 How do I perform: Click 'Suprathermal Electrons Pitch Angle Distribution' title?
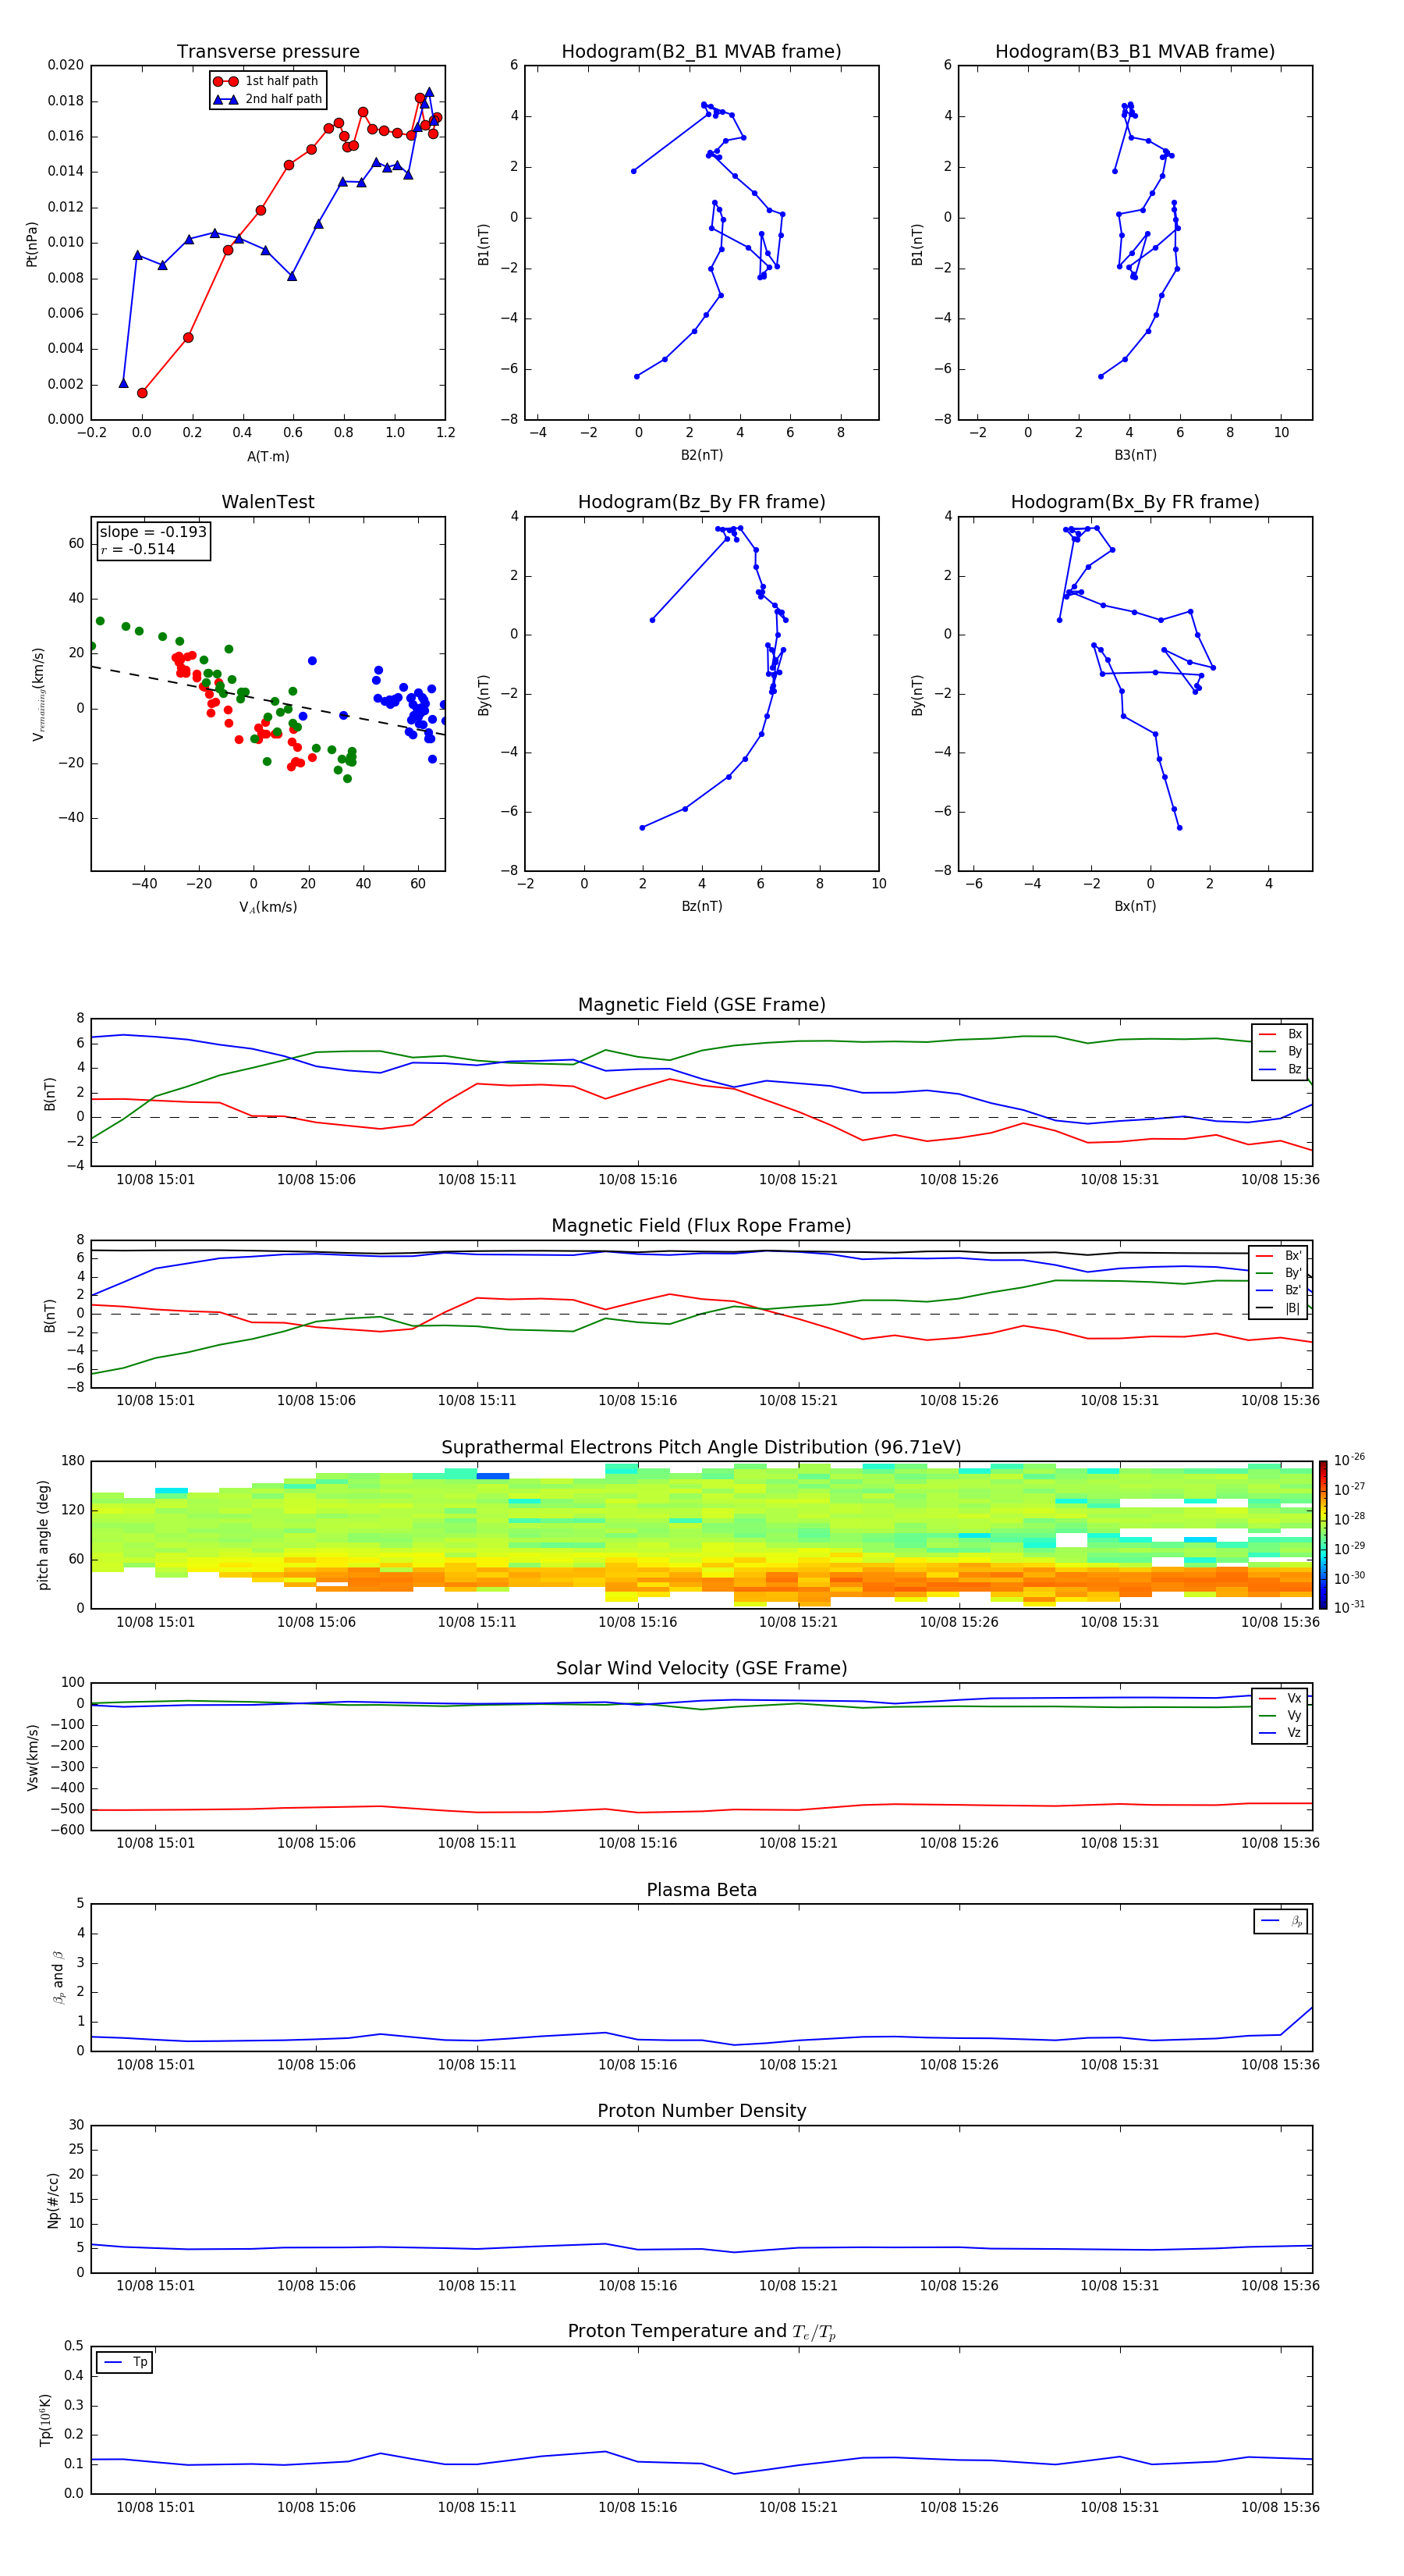point(701,1448)
